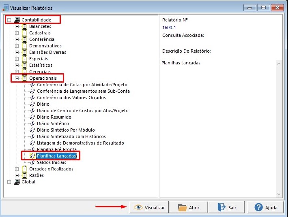The height and width of the screenshot is (217, 288).
Task: Click the Conferência folder icon
Action: (25, 39)
